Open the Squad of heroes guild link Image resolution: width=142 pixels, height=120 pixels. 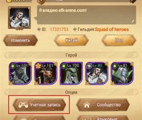pyautogui.click(x=112, y=29)
